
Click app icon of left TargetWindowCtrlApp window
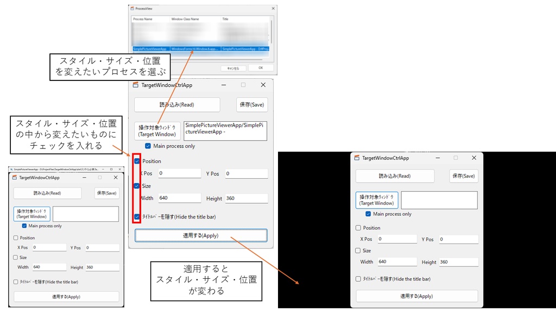(x=15, y=178)
